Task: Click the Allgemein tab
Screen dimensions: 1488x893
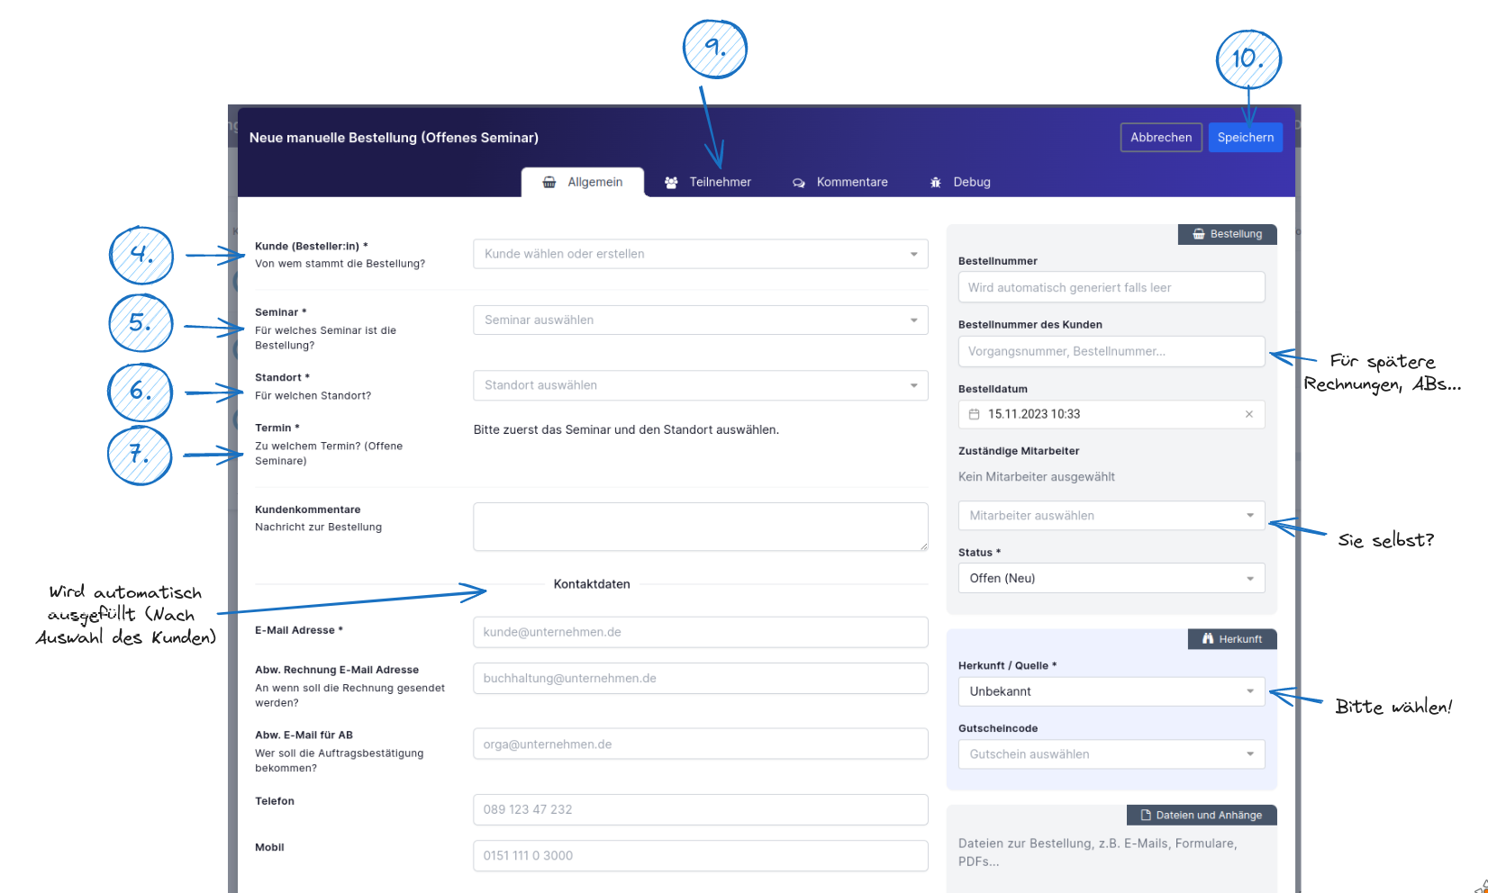Action: coord(583,182)
